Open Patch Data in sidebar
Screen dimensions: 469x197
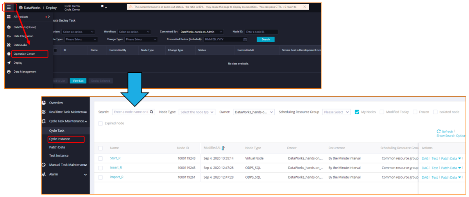coord(57,147)
